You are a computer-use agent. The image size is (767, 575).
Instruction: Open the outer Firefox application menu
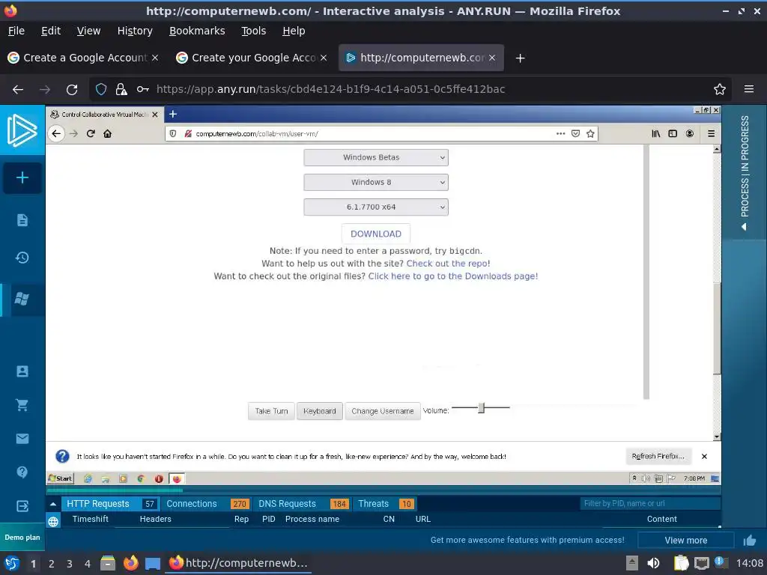coord(748,89)
